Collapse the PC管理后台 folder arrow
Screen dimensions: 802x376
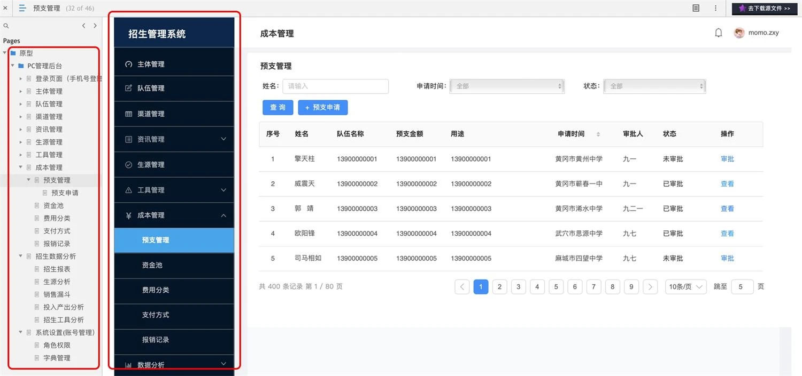13,66
